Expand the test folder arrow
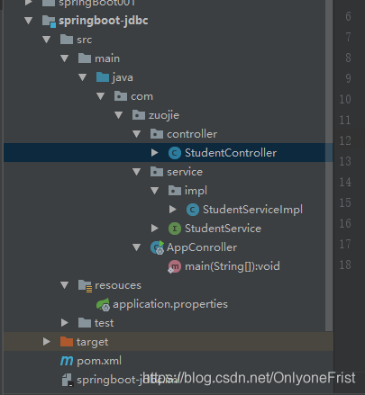365x395 pixels. [x=65, y=323]
